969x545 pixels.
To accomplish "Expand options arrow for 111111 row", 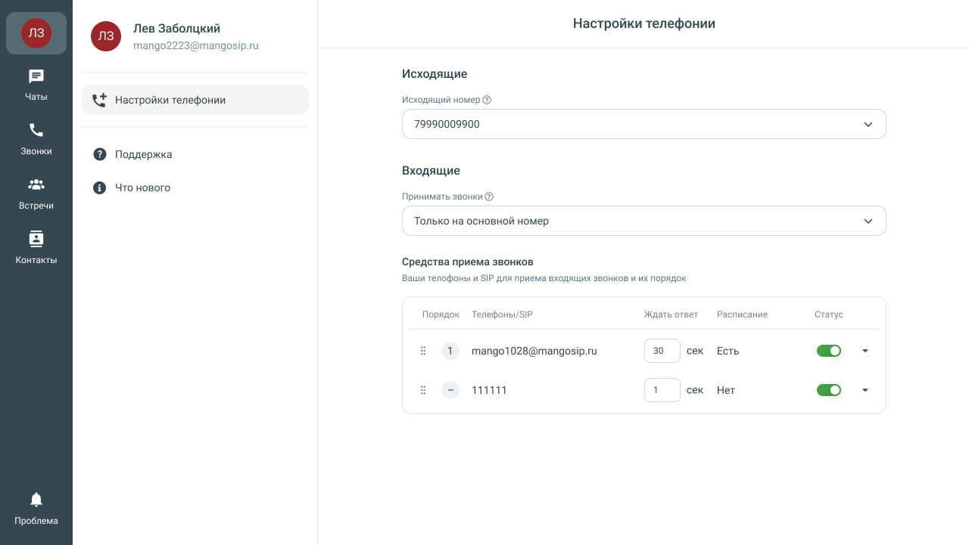I will (x=865, y=390).
